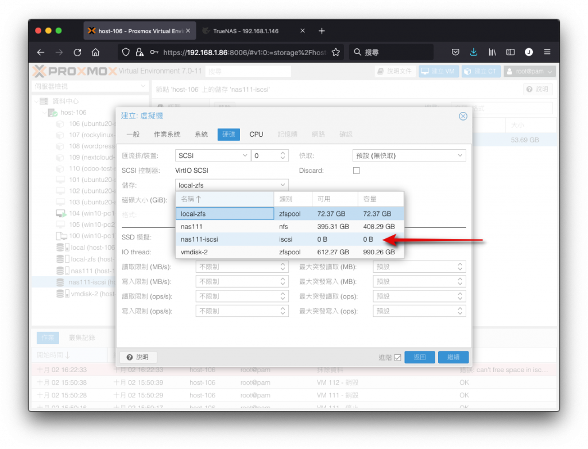Click the VM 100 template icon
The image size is (588, 449).
tap(61, 236)
